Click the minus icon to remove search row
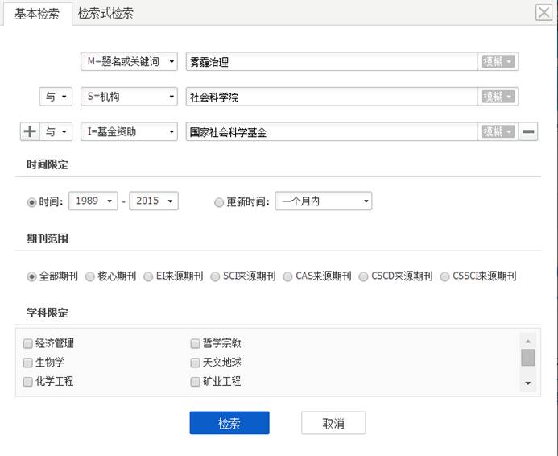The image size is (558, 456). click(x=528, y=132)
